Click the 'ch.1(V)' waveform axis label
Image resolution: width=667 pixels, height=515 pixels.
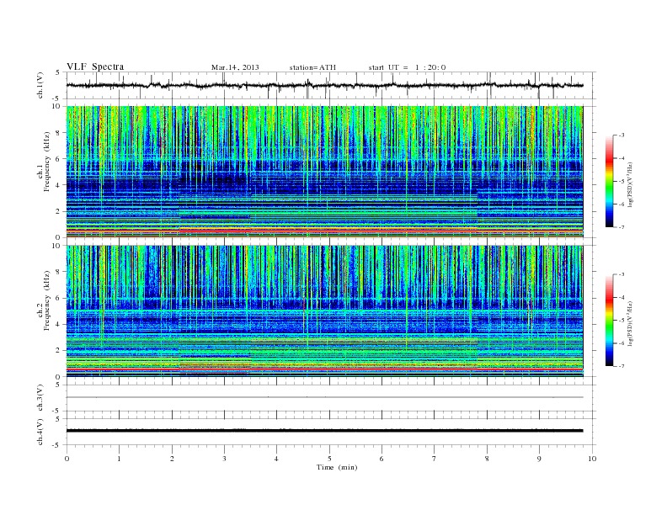40,85
